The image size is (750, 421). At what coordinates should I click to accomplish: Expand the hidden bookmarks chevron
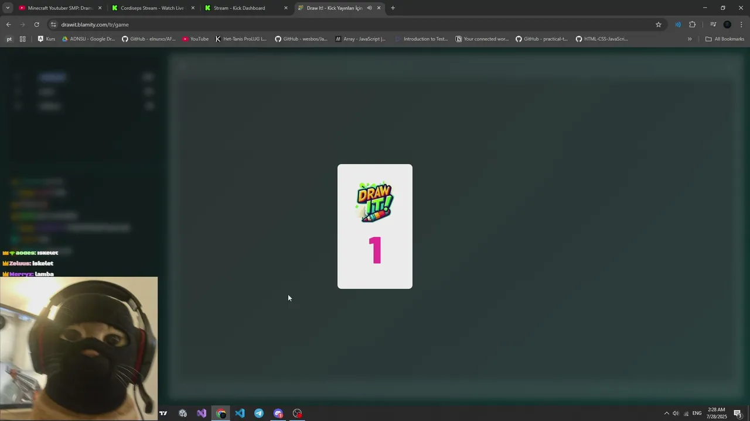pos(690,39)
